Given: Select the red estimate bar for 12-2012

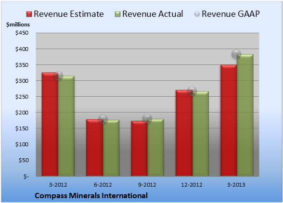Looking at the screenshot, I should [184, 133].
